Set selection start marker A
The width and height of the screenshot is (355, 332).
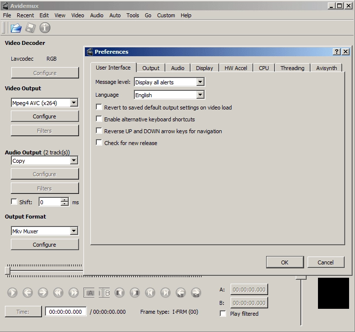(x=89, y=293)
